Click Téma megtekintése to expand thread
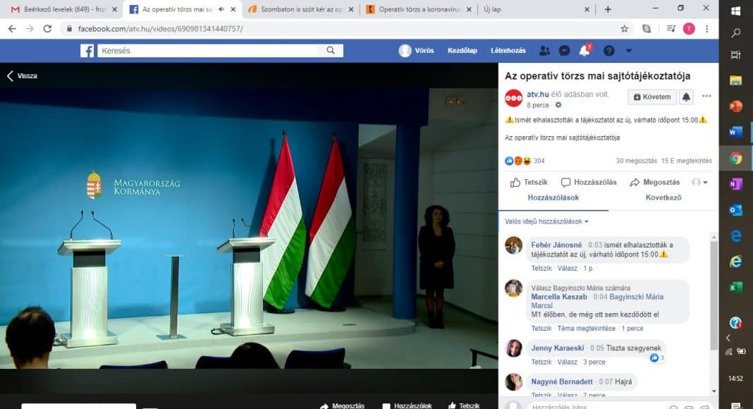 587,329
